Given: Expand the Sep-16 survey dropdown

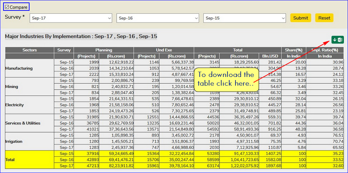Looking at the screenshot, I should point(157,18).
